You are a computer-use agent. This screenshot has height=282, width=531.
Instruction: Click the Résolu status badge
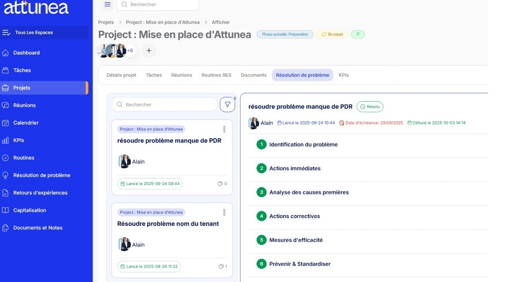click(x=370, y=107)
